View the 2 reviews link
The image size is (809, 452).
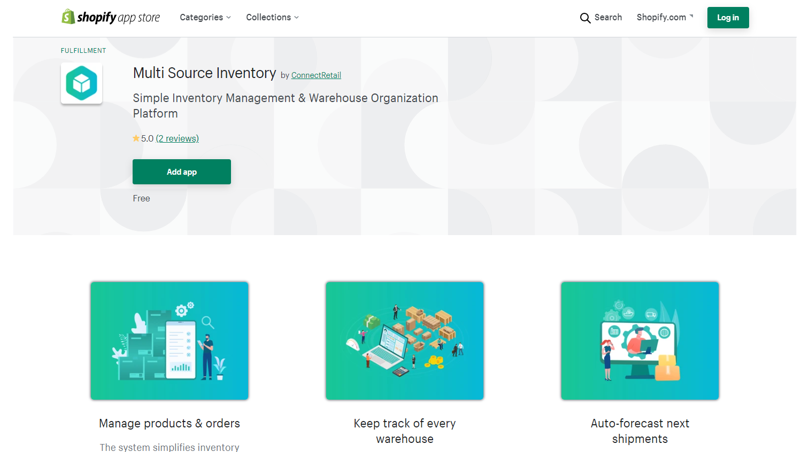(x=177, y=138)
